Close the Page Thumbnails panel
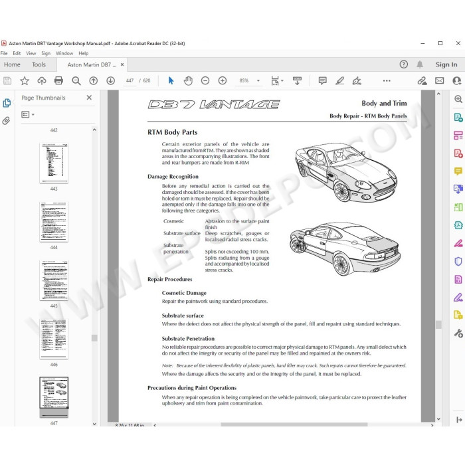 89,98
